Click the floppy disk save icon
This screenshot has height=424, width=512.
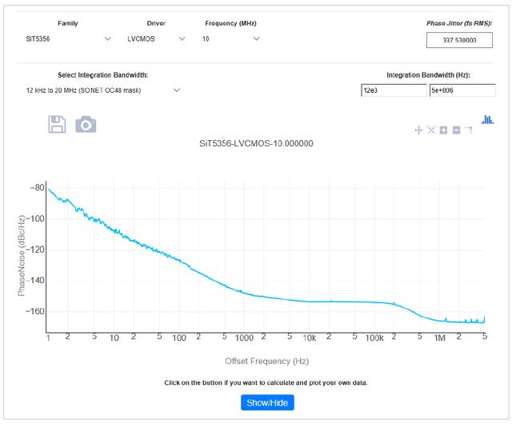click(57, 124)
